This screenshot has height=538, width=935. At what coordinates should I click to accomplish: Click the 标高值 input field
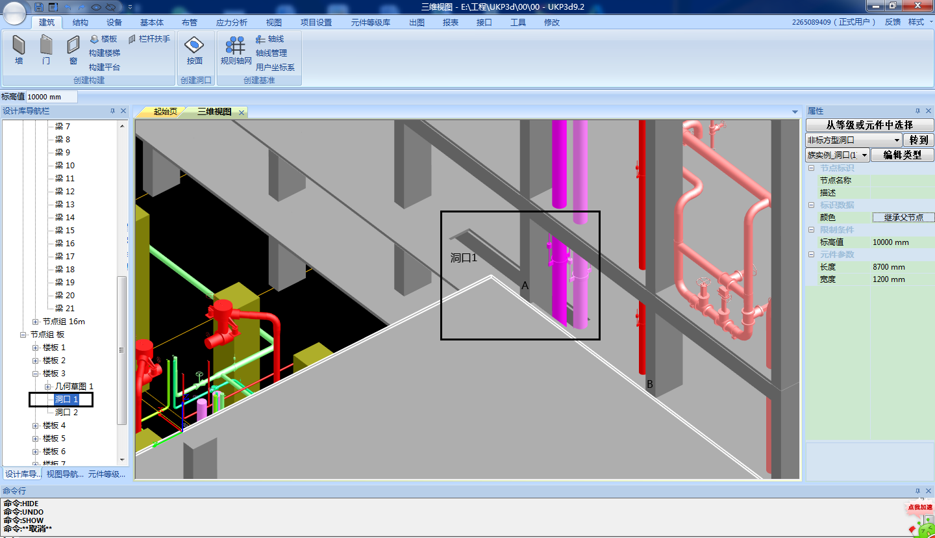[x=51, y=97]
